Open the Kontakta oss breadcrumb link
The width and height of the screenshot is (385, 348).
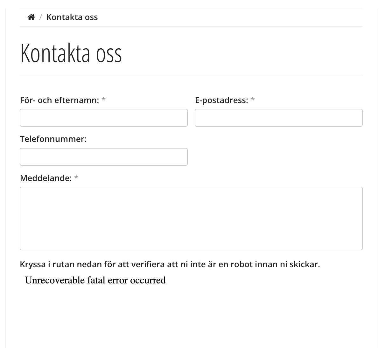pos(72,17)
